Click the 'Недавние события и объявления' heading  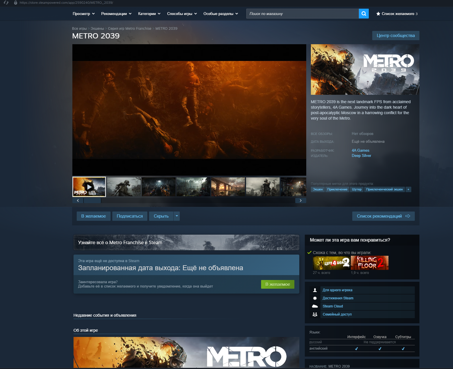[x=105, y=315]
